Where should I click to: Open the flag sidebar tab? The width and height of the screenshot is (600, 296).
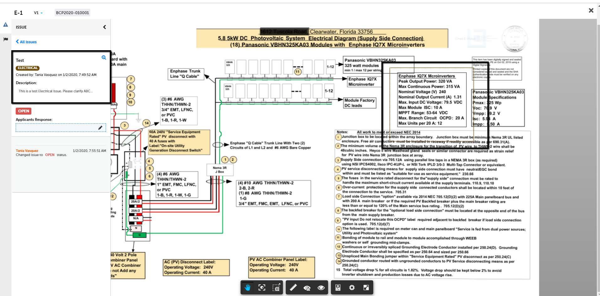point(5,39)
